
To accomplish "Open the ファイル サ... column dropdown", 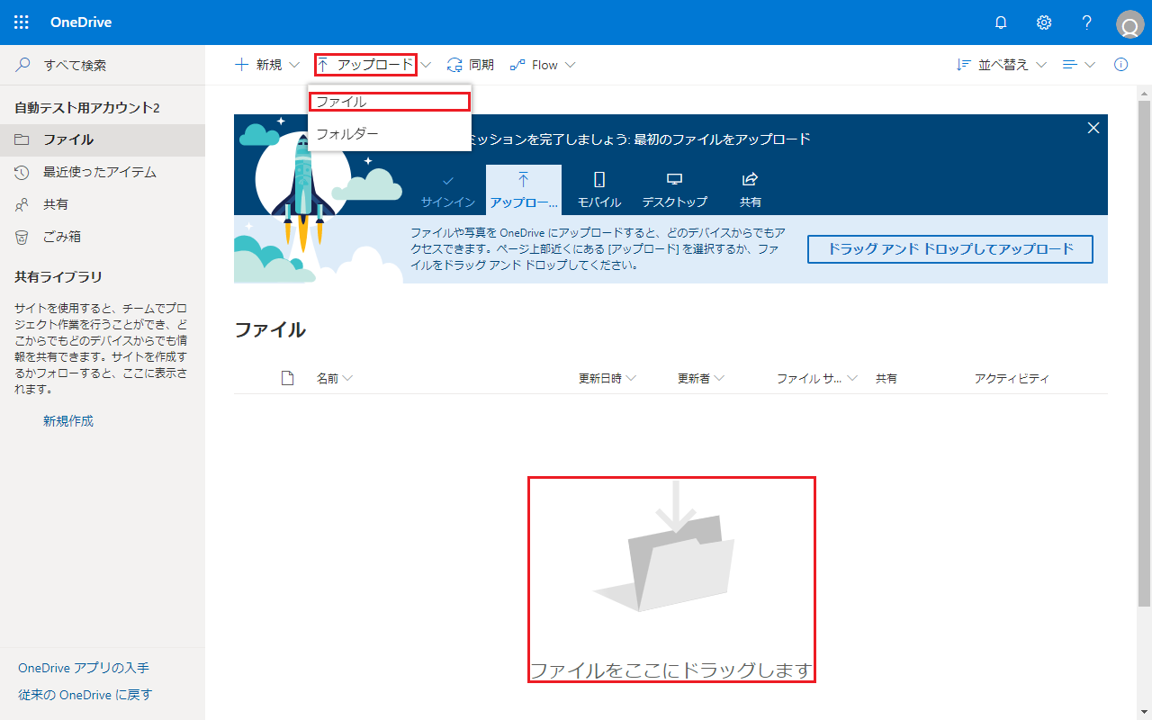I will [817, 378].
